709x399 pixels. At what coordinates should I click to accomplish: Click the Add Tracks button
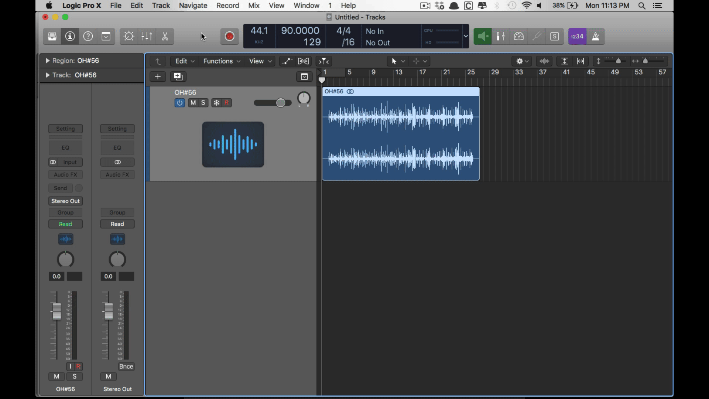click(158, 76)
